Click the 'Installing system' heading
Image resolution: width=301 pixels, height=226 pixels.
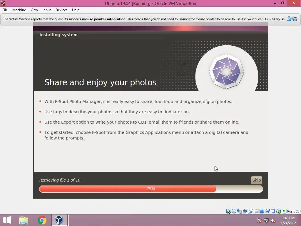(58, 35)
